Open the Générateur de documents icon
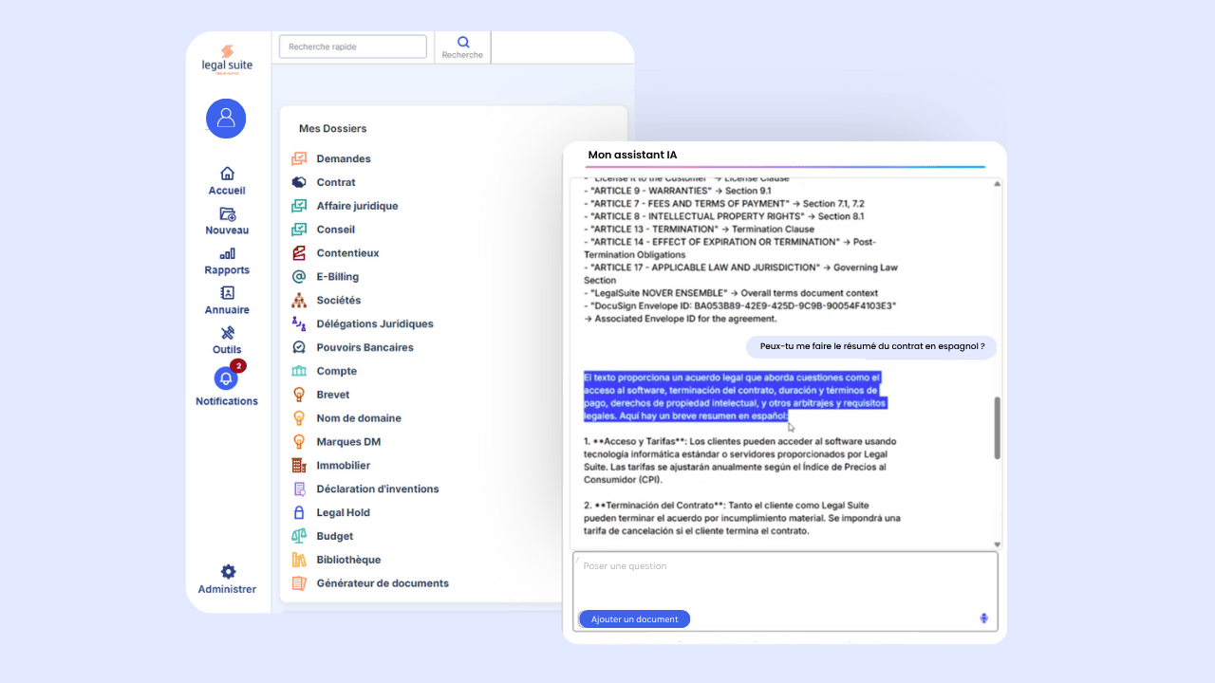This screenshot has width=1215, height=683. [302, 582]
